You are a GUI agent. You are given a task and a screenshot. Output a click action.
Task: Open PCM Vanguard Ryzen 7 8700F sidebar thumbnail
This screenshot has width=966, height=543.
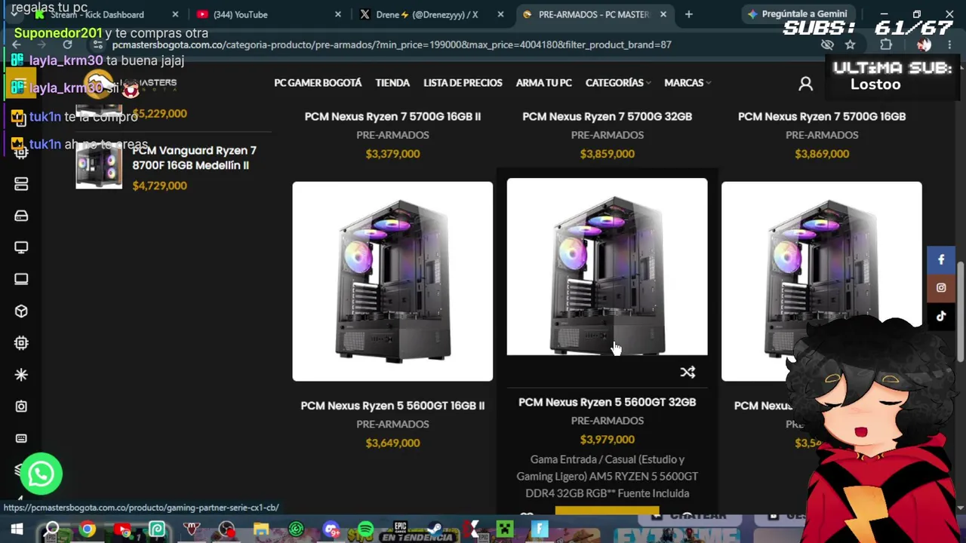(x=99, y=166)
